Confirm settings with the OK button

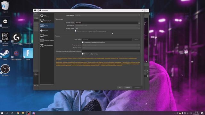point(120,88)
